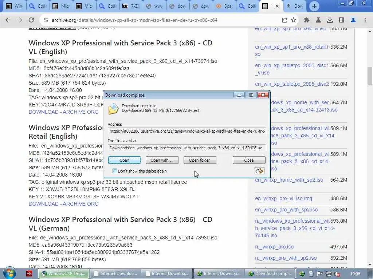This screenshot has width=373, height=279.
Task: Click KEY 1: X3WJB-3B2BH-3MPM6-8F6GR-X9HBJ text
Action: pos(82,189)
